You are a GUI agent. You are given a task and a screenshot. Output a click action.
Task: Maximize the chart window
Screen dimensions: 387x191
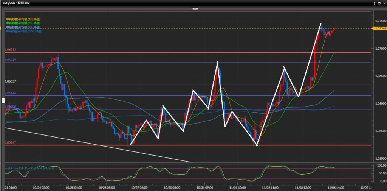[x=379, y=3]
